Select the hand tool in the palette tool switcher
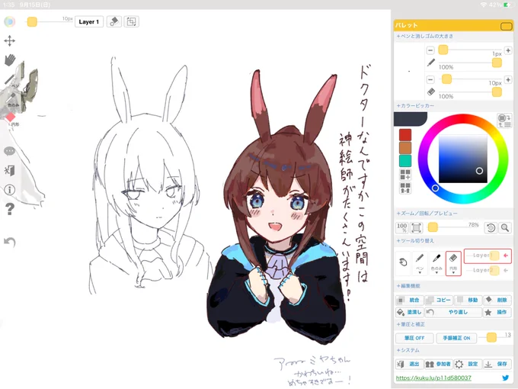518x389 pixels. pyautogui.click(x=403, y=262)
